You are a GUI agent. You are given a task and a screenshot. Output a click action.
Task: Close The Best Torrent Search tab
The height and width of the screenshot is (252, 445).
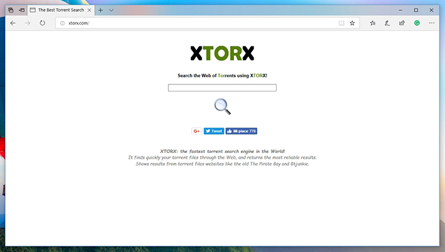pos(89,10)
